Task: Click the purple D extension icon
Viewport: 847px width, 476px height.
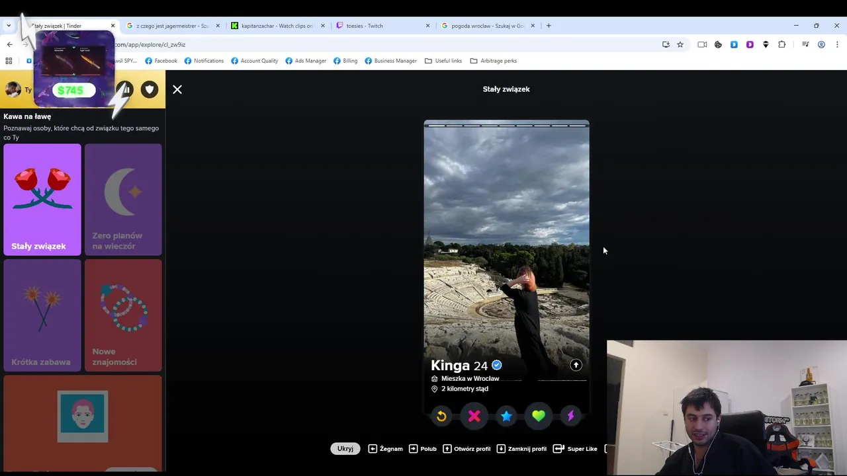Action: pyautogui.click(x=750, y=44)
